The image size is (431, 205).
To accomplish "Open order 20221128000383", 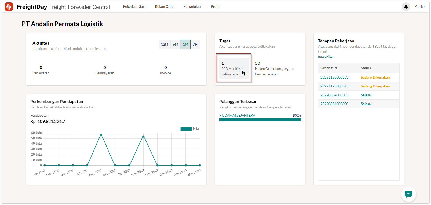I will 334,77.
